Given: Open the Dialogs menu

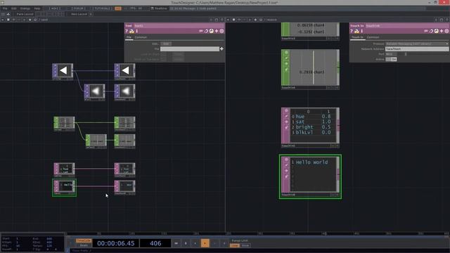Looking at the screenshot, I should 25,8.
